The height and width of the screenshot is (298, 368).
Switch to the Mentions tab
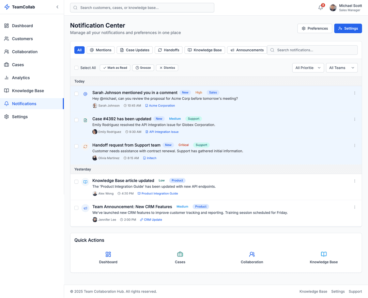[x=101, y=50]
